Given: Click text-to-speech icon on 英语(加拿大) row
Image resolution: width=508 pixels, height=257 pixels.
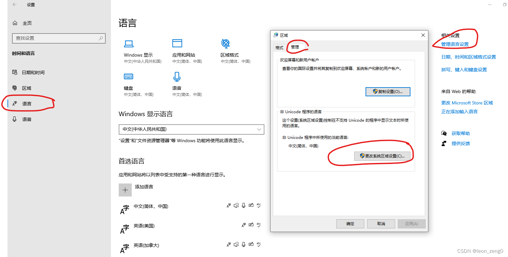Looking at the screenshot, I should click(236, 244).
